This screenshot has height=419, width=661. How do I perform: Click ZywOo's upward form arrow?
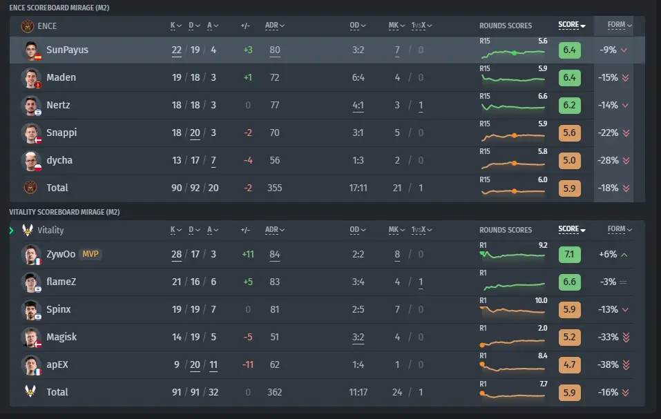click(x=624, y=255)
